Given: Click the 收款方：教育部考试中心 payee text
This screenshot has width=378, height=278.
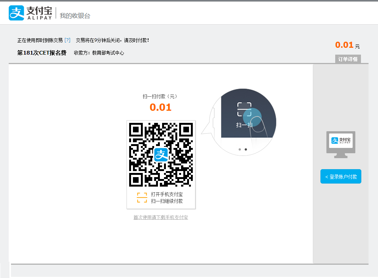Looking at the screenshot, I should pyautogui.click(x=99, y=53).
